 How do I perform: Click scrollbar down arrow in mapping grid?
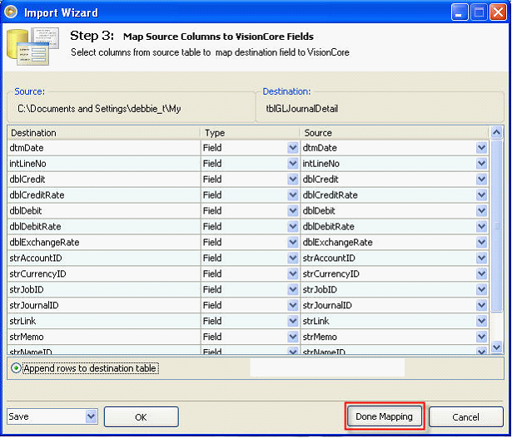(x=497, y=347)
